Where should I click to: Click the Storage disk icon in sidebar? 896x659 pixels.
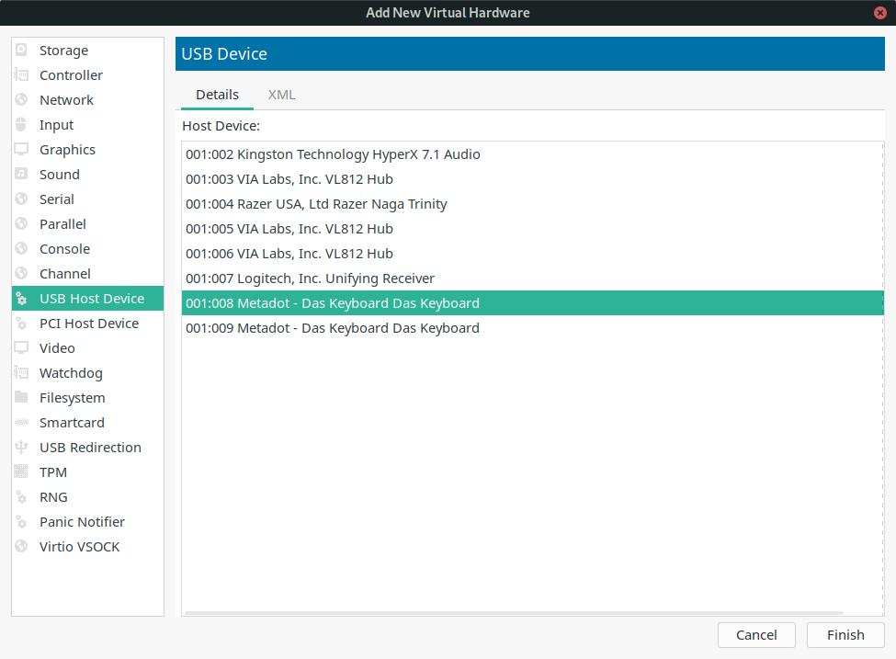[x=21, y=51]
